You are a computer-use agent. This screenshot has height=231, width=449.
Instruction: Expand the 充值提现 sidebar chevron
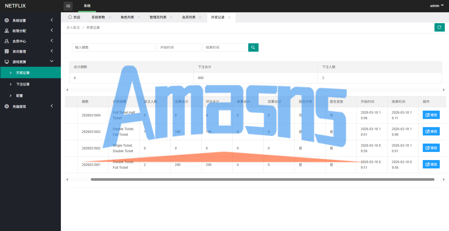tap(52, 106)
